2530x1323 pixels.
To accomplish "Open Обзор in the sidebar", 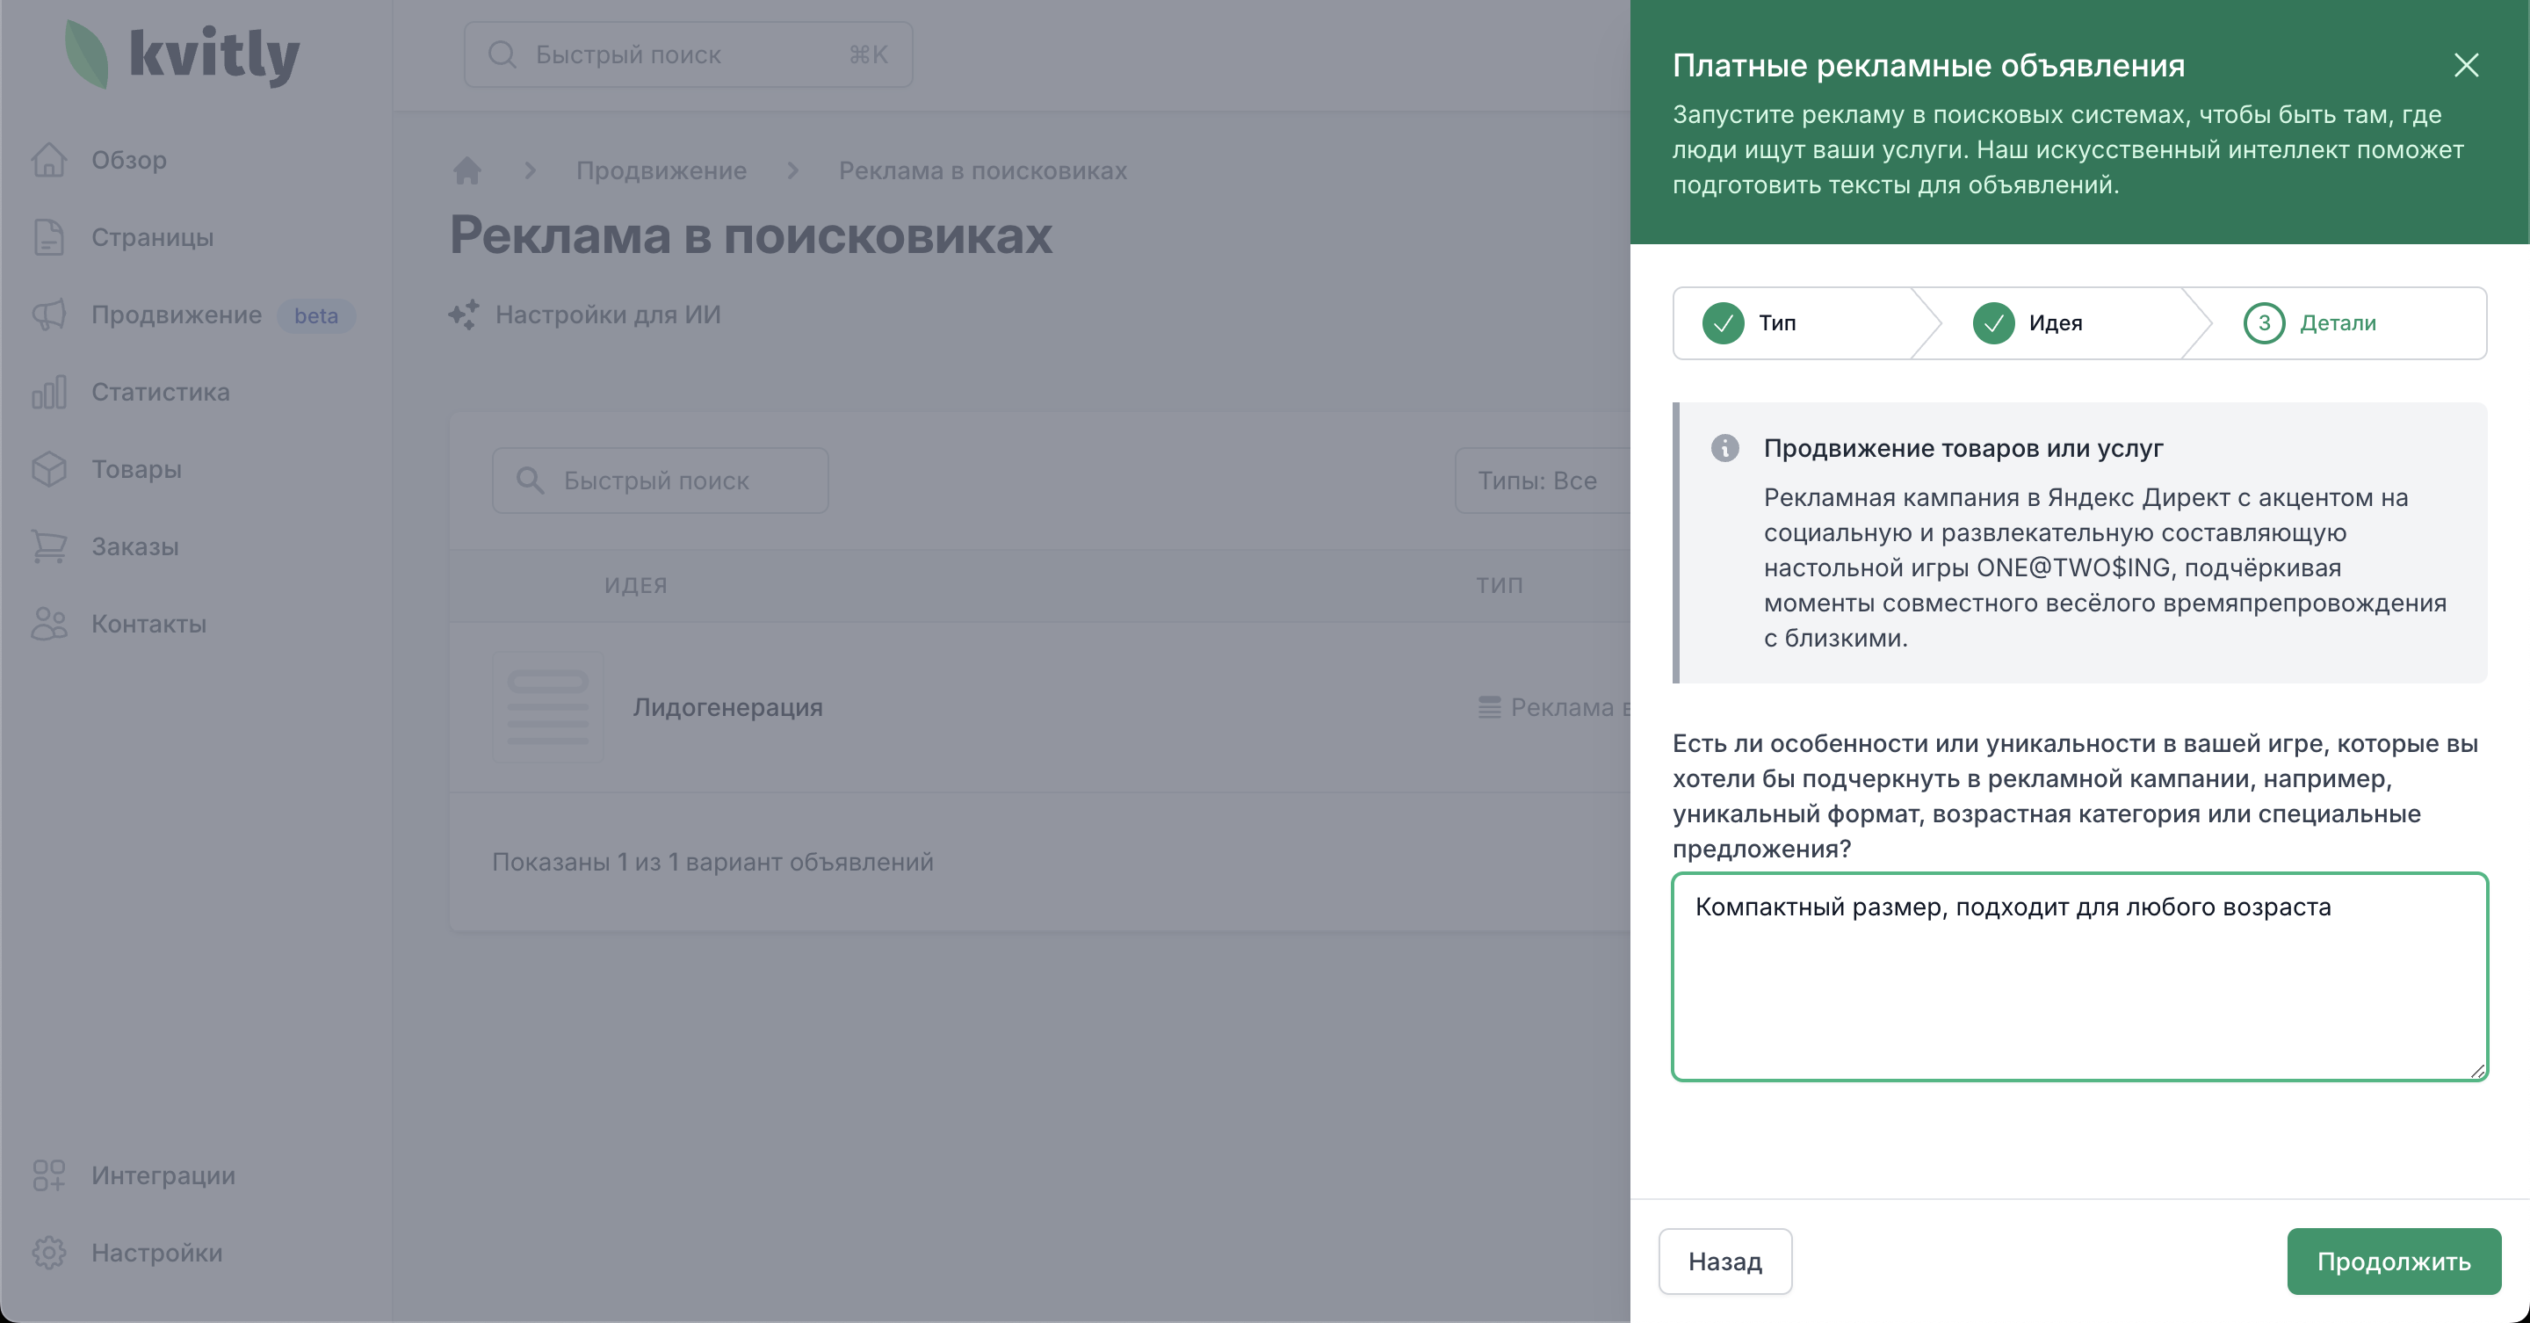I will 128,159.
